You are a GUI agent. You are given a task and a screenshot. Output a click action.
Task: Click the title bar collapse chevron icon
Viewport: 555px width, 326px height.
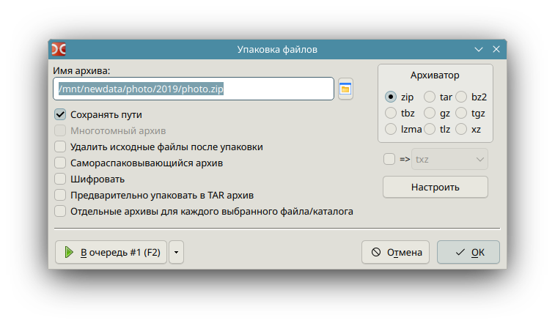coord(479,50)
